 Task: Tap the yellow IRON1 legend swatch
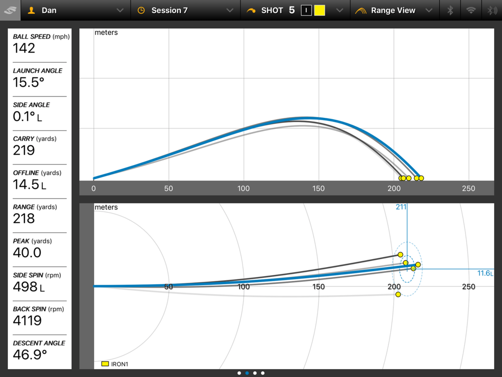point(105,364)
